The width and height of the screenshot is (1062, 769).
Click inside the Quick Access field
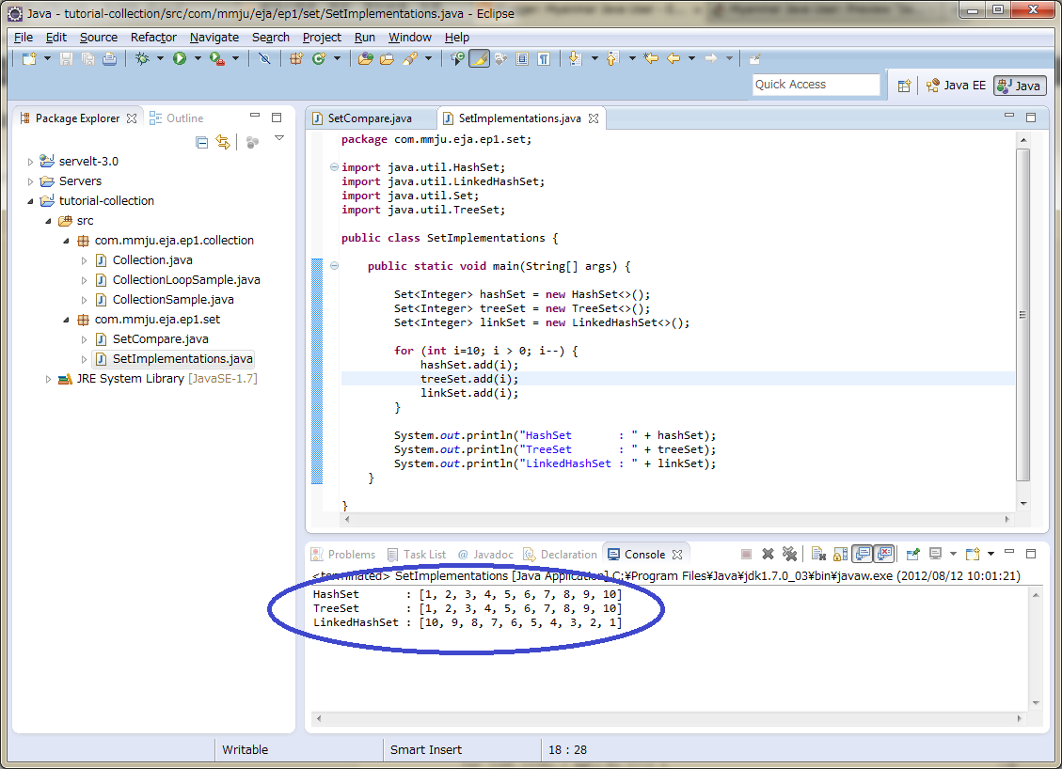tap(816, 85)
